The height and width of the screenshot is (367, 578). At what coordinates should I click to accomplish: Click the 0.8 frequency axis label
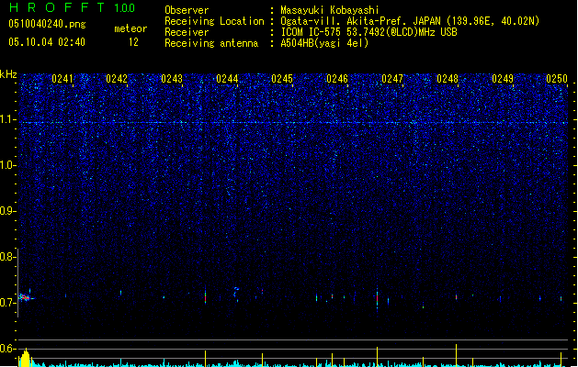coord(7,257)
